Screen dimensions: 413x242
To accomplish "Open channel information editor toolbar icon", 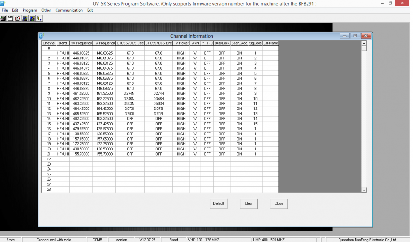I will tap(17, 18).
